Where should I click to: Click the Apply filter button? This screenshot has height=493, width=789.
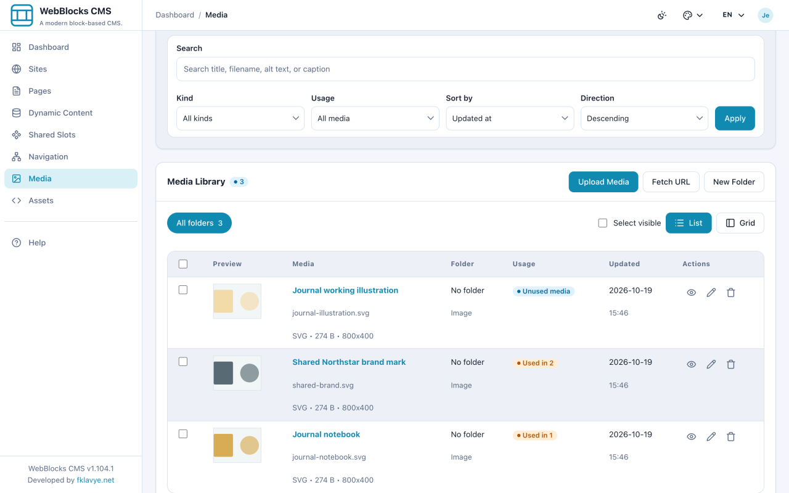coord(735,118)
